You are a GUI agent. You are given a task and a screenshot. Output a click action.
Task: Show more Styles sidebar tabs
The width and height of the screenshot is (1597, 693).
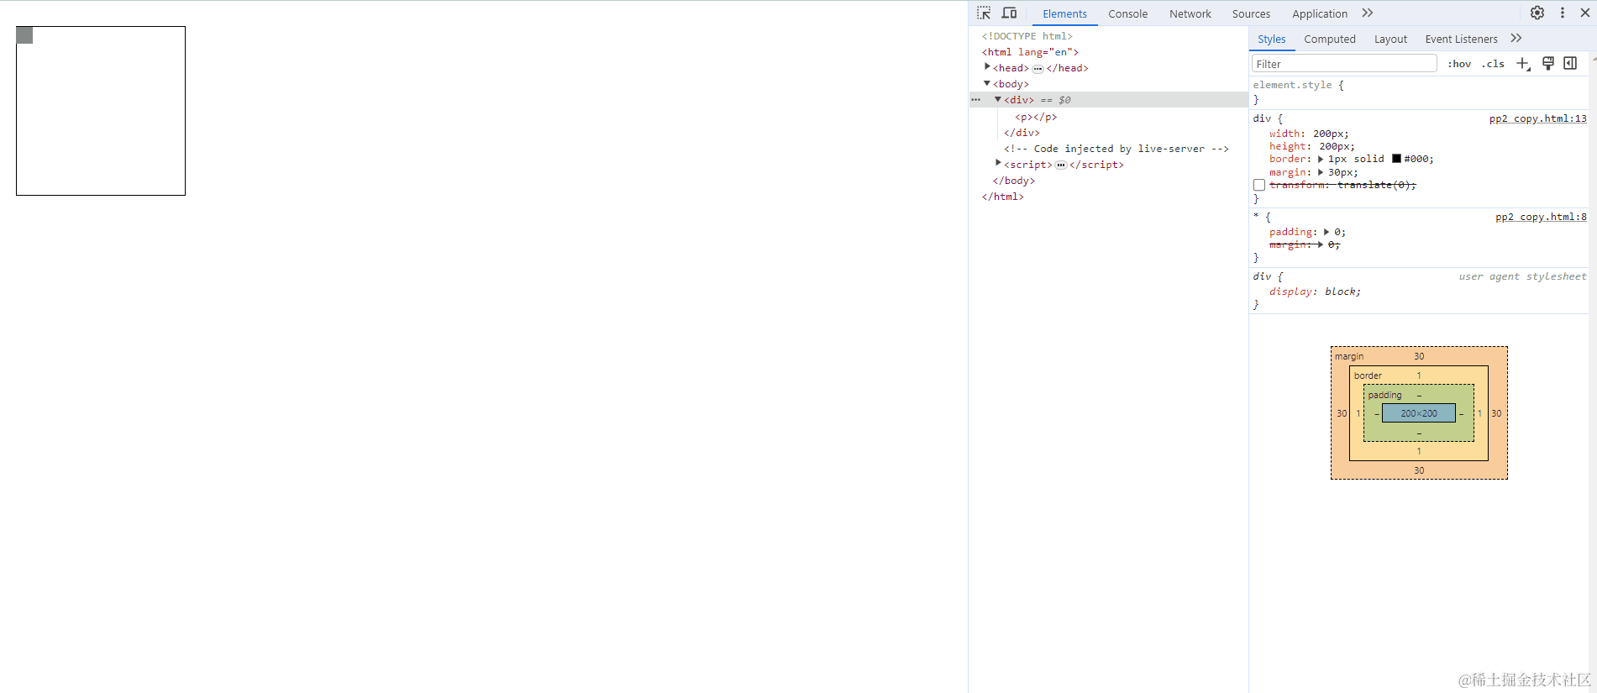(x=1516, y=39)
